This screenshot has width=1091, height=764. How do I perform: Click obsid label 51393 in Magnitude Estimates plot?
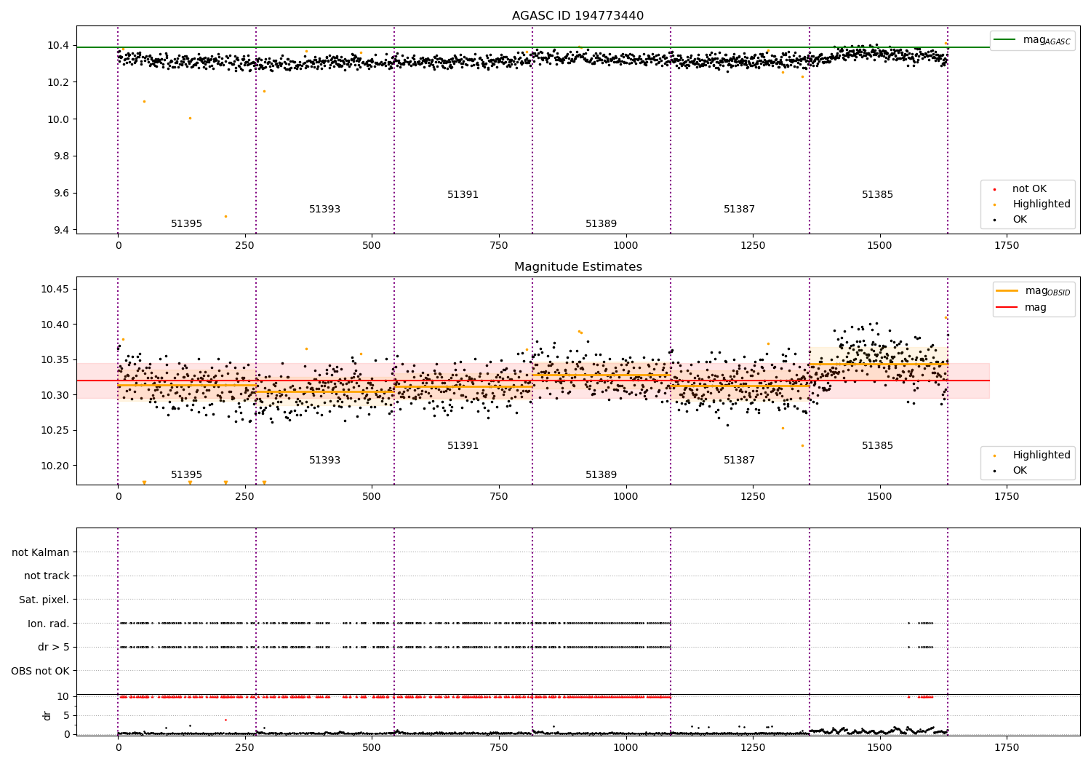coord(325,461)
